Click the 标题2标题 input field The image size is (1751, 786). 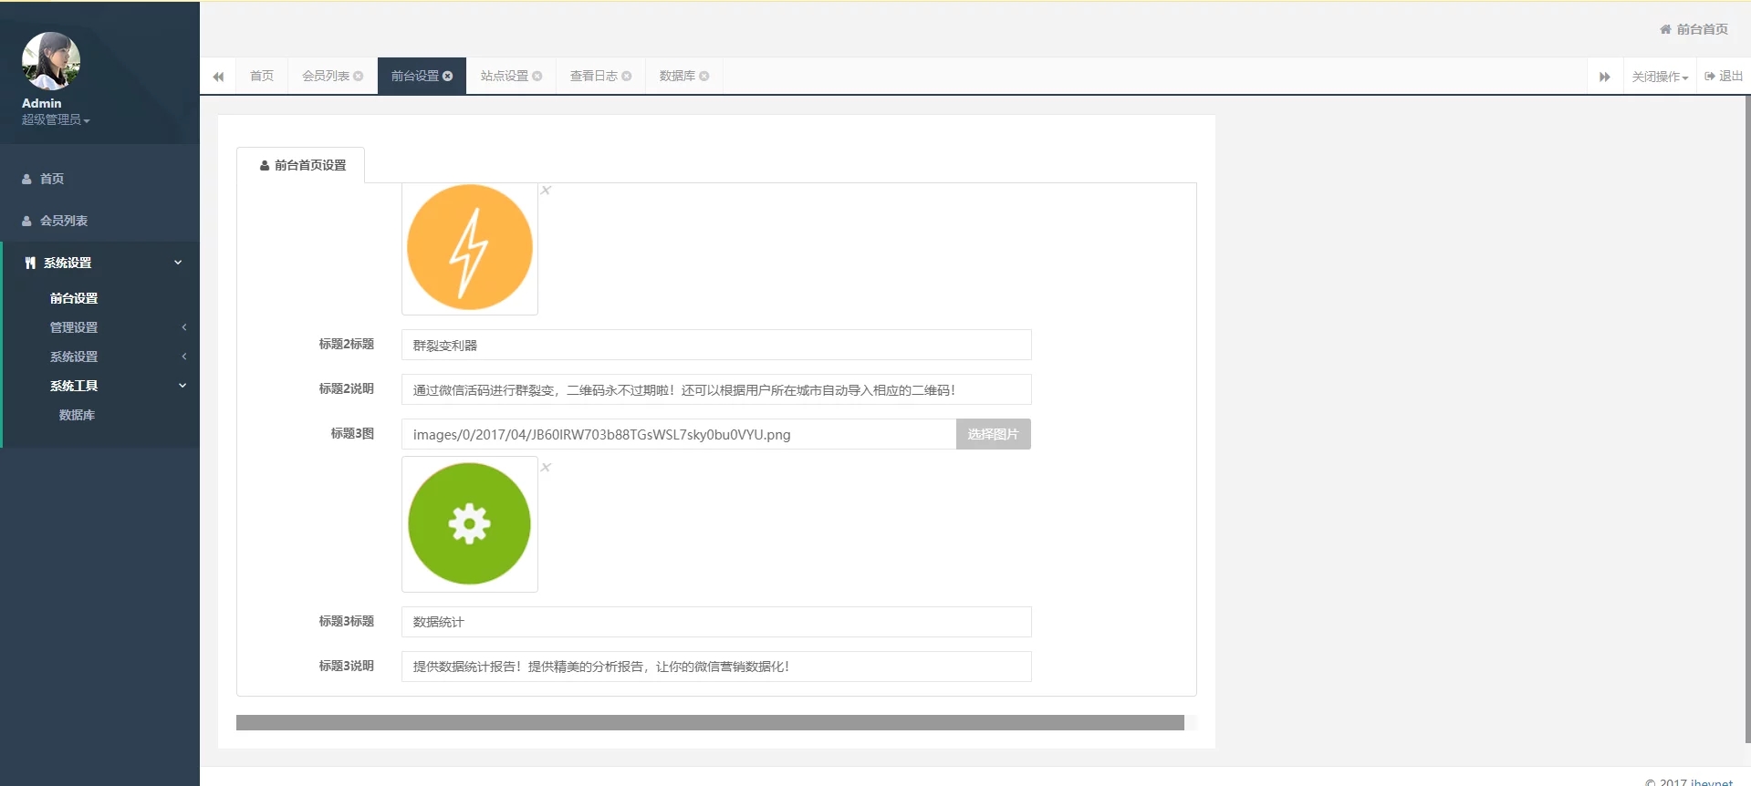716,346
